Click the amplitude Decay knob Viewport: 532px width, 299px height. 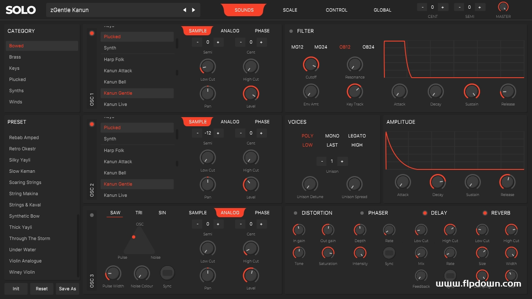click(438, 182)
